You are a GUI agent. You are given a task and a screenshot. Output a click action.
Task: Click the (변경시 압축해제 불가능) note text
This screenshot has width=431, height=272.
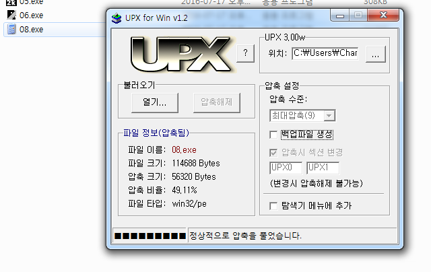317,183
